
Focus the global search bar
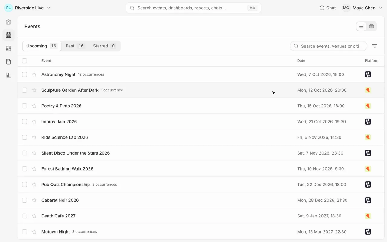coord(193,8)
